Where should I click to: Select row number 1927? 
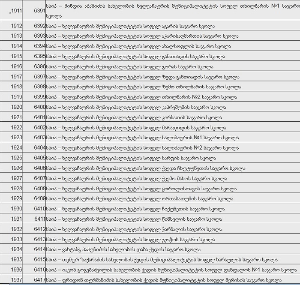point(16,178)
